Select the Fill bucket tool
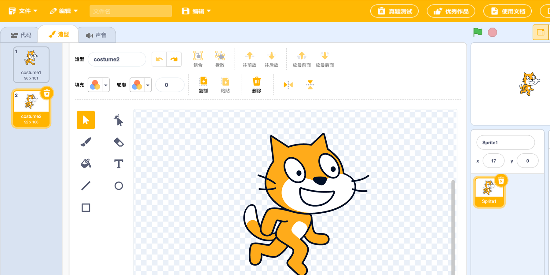The height and width of the screenshot is (275, 550). coord(86,164)
